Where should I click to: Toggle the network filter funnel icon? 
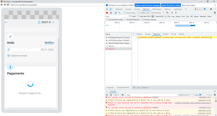[x=116, y=13]
